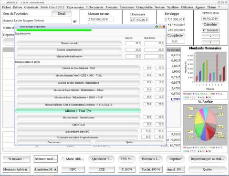
Task: Click the Ajustement T... button
Action: click(x=102, y=159)
